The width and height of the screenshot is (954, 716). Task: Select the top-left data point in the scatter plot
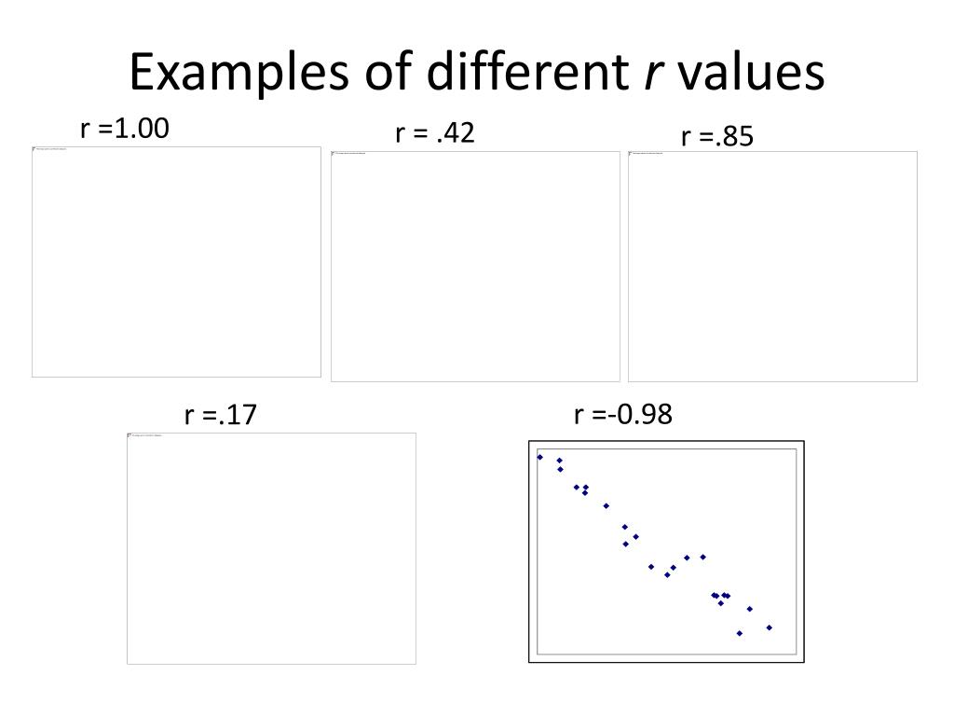539,457
